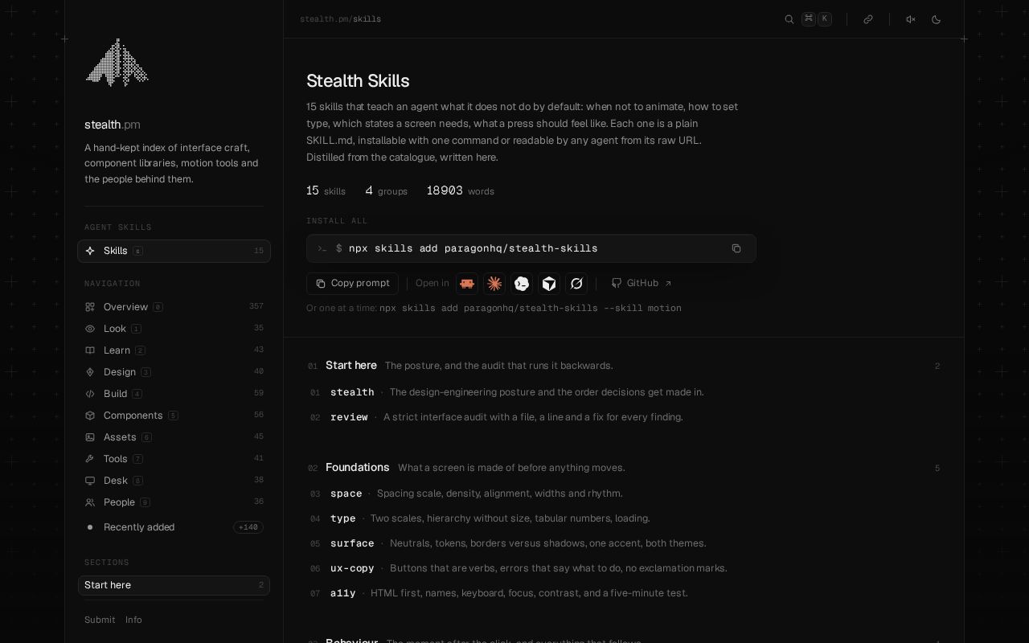Click the stealth.pm arrow logo
This screenshot has width=1029, height=643.
[x=117, y=63]
